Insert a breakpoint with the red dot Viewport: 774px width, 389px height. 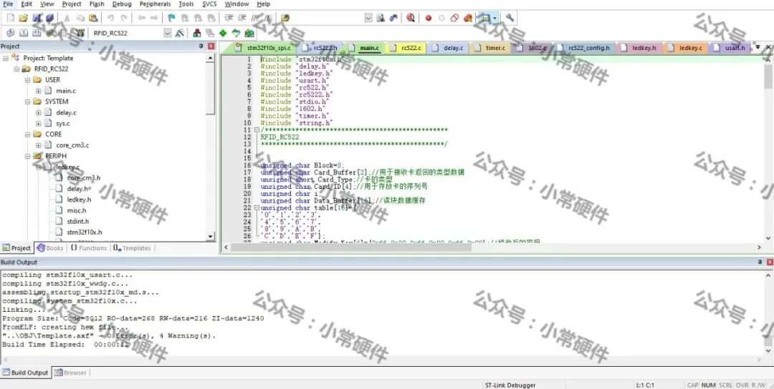428,18
